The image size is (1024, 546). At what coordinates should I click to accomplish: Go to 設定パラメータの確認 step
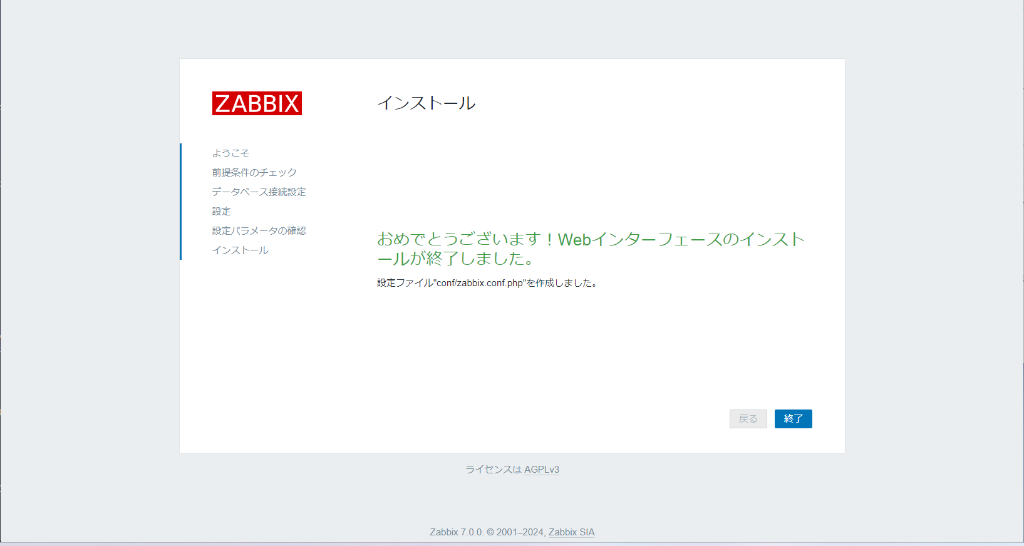click(259, 230)
